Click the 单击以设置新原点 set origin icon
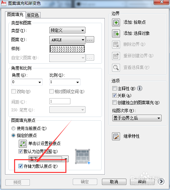 (23, 144)
